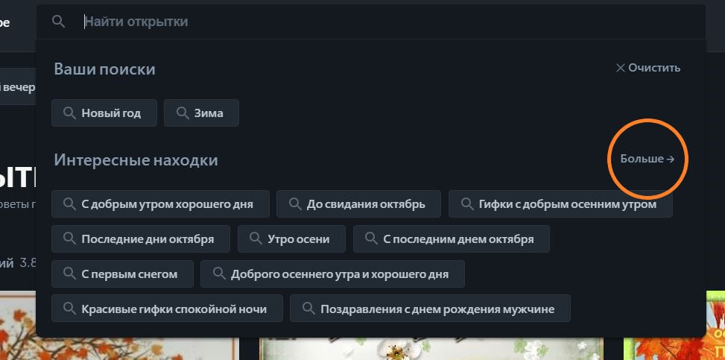Viewport: 725px width, 360px height.
Task: Select recent search 'Новый год'
Action: click(x=104, y=113)
